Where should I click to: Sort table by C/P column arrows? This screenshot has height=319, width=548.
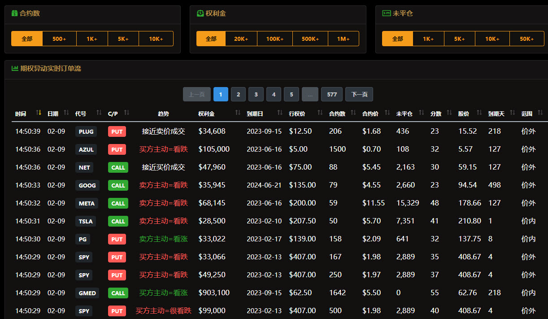(x=126, y=113)
